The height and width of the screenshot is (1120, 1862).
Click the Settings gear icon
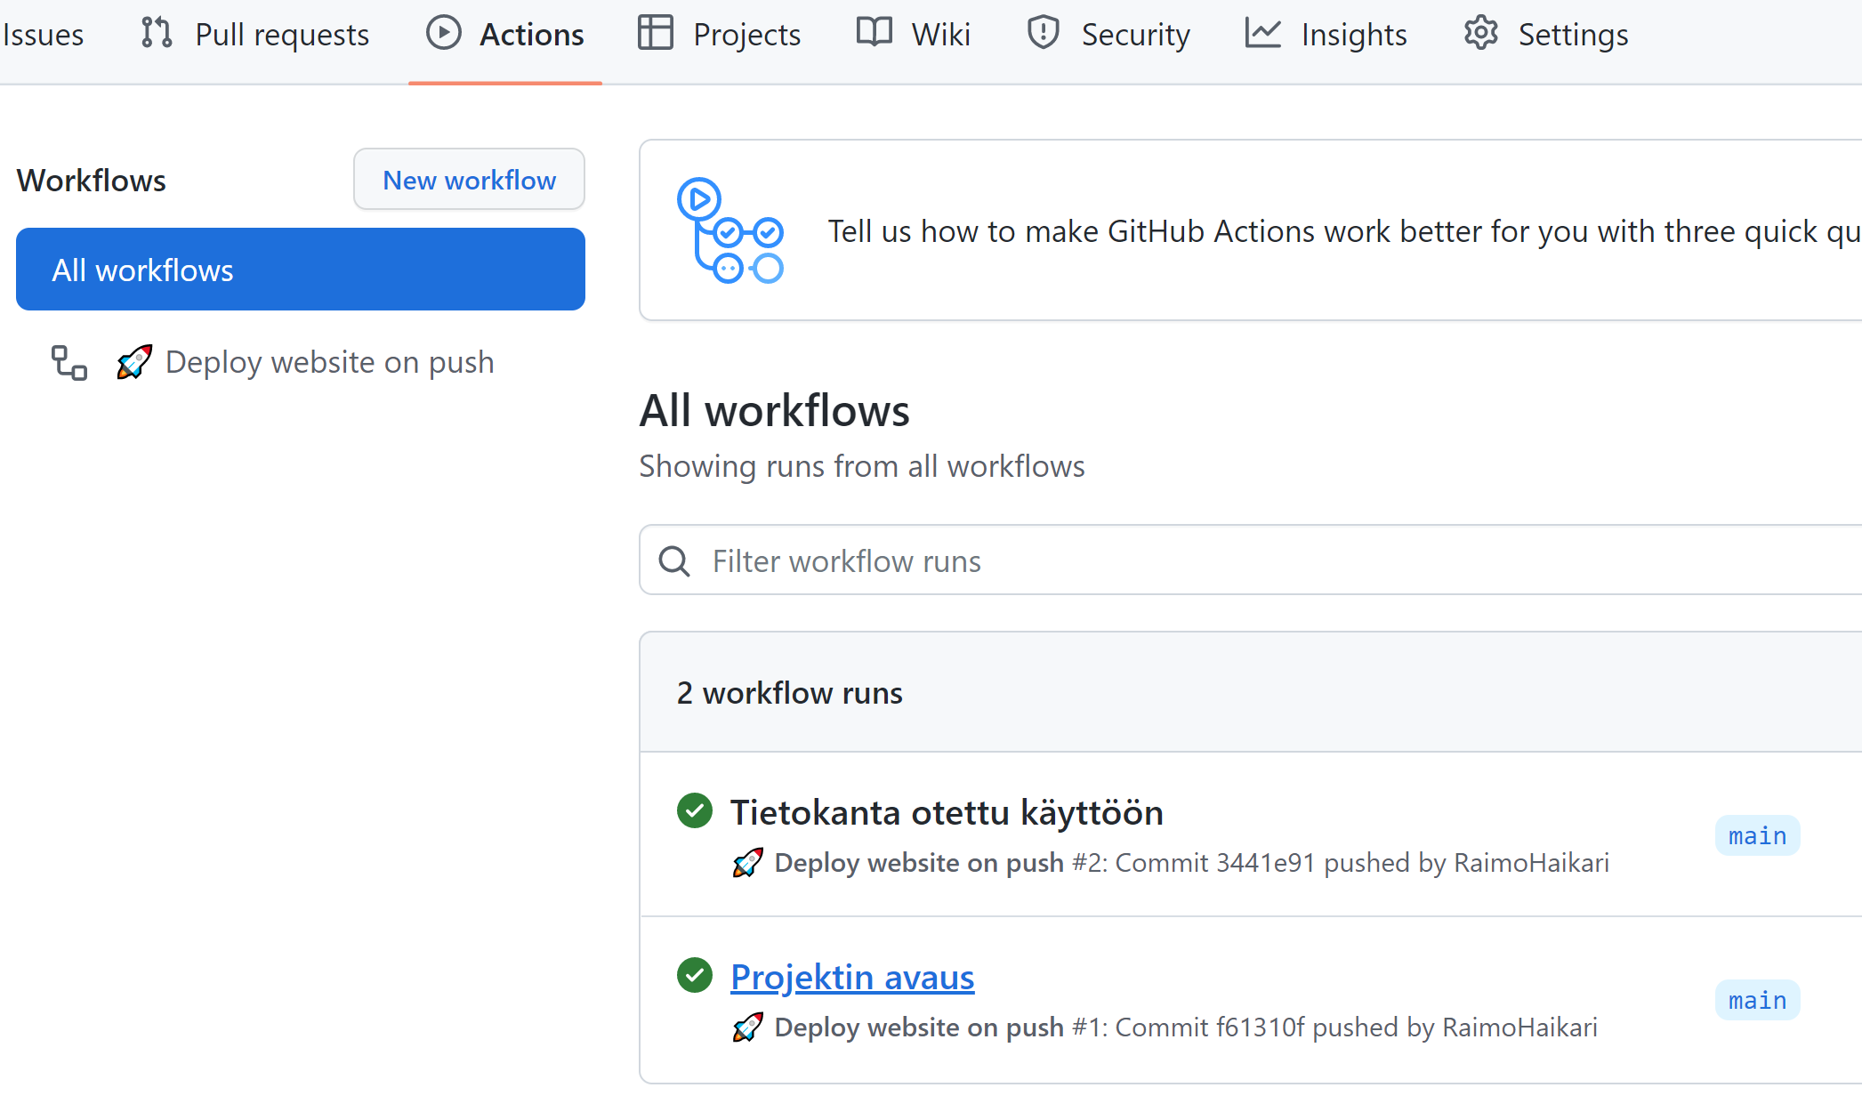click(x=1480, y=33)
